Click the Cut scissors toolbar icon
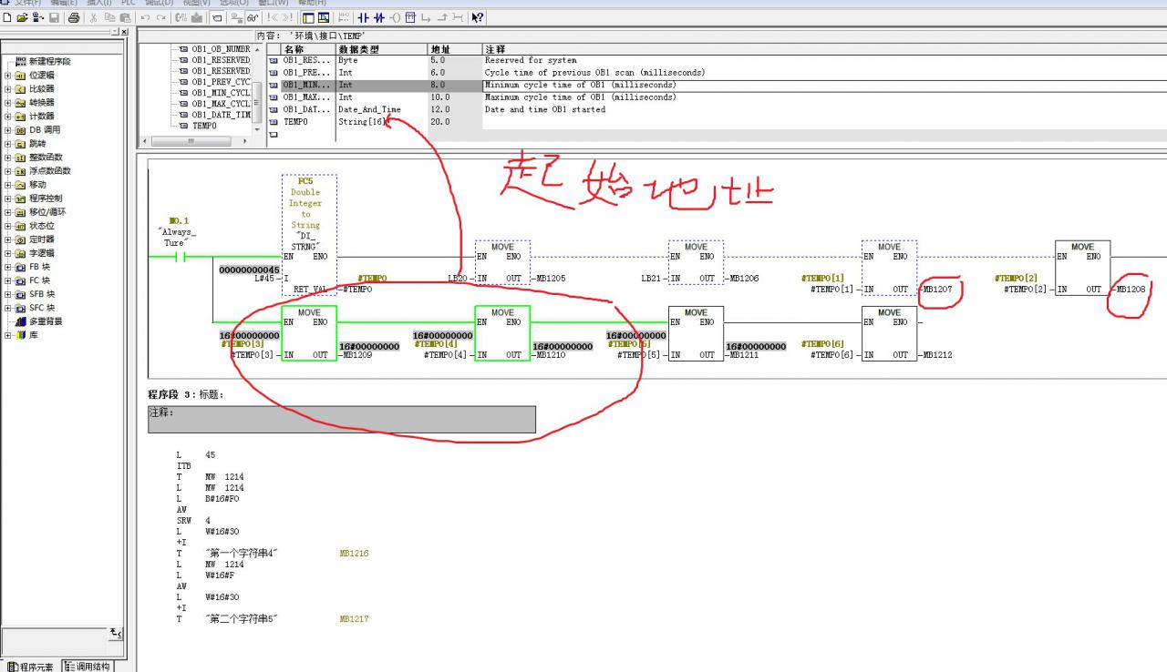The height and width of the screenshot is (672, 1167). 93,18
